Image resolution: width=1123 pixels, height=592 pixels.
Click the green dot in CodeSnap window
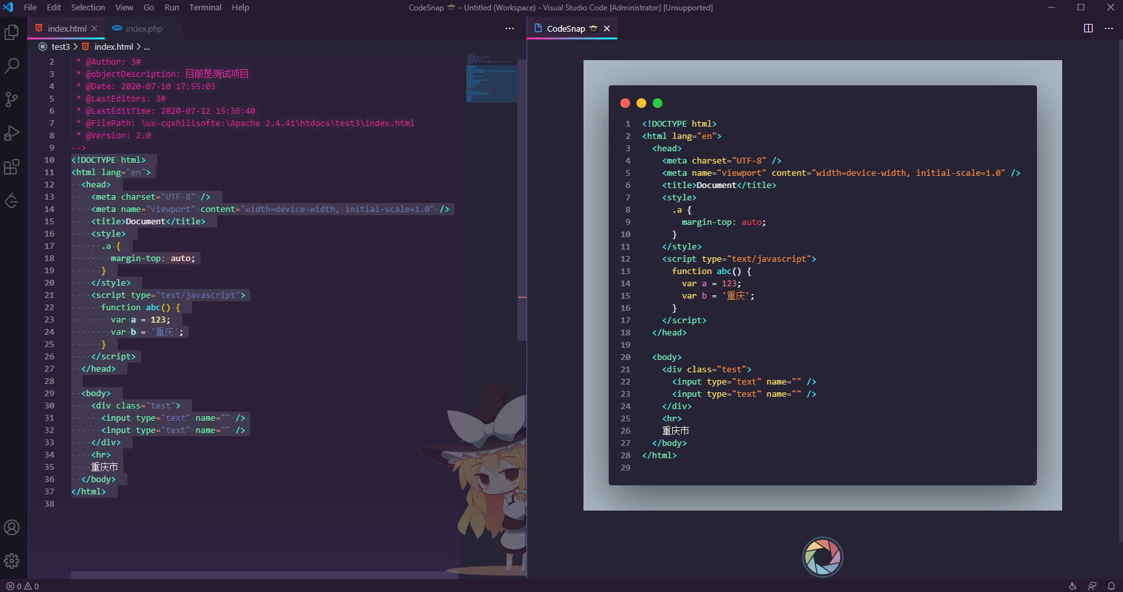[657, 103]
